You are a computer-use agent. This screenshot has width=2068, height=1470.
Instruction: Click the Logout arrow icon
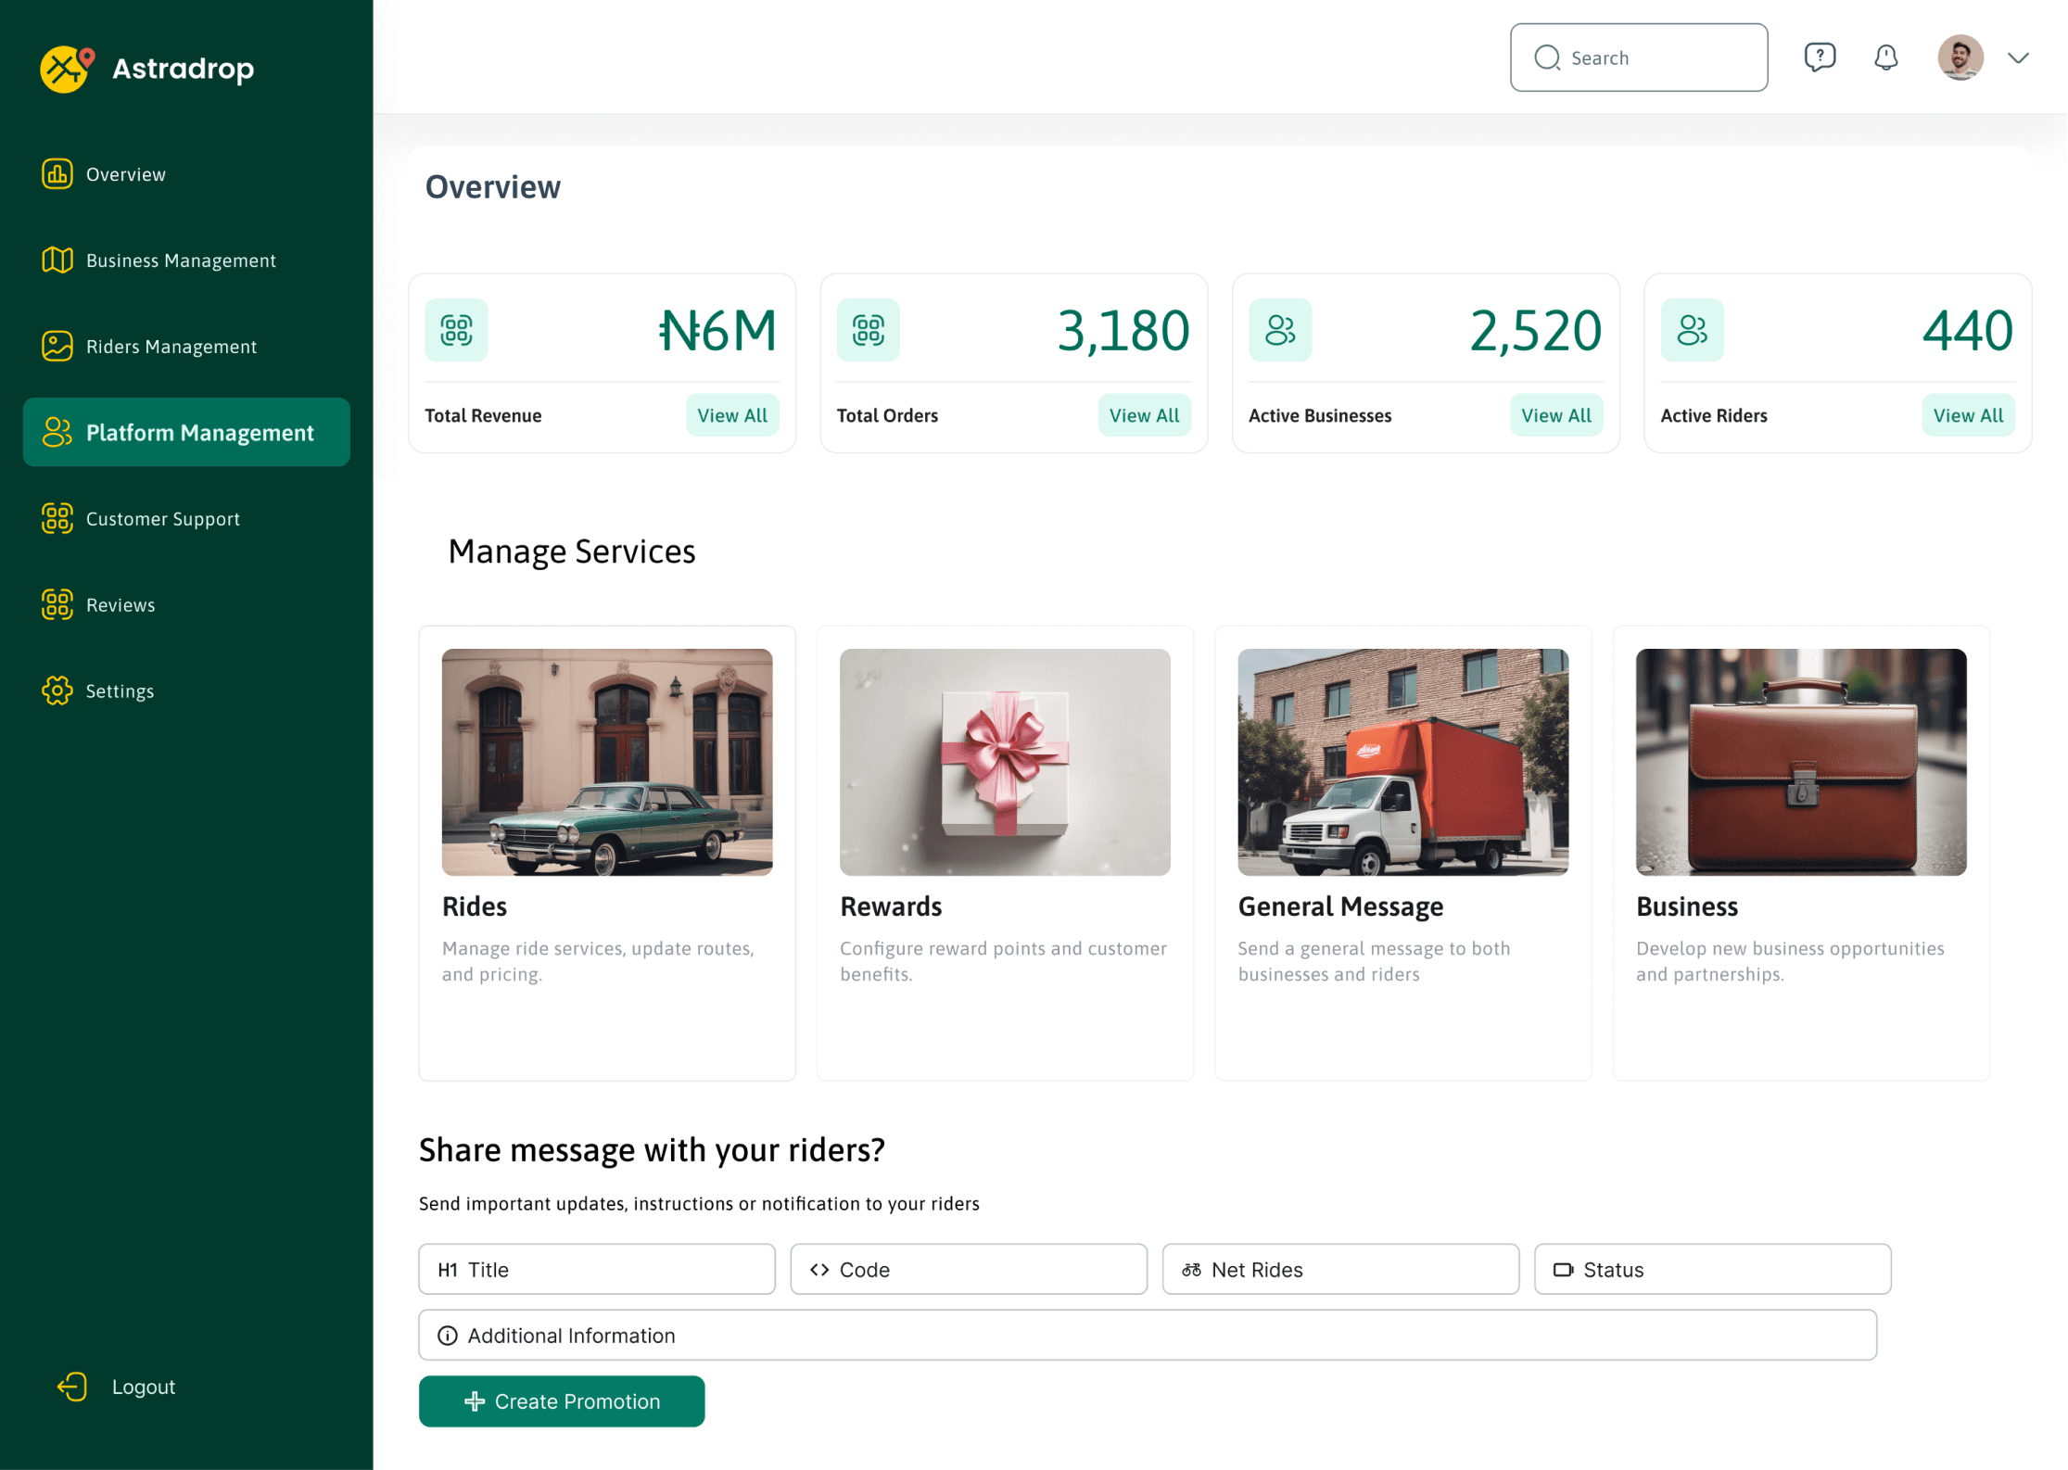pyautogui.click(x=72, y=1387)
